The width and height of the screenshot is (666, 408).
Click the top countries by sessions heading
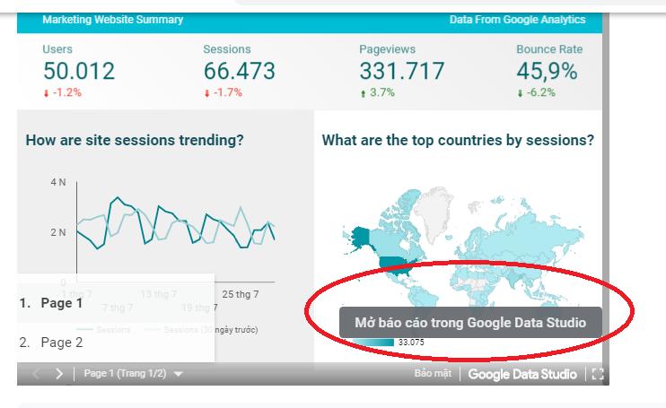pyautogui.click(x=458, y=140)
